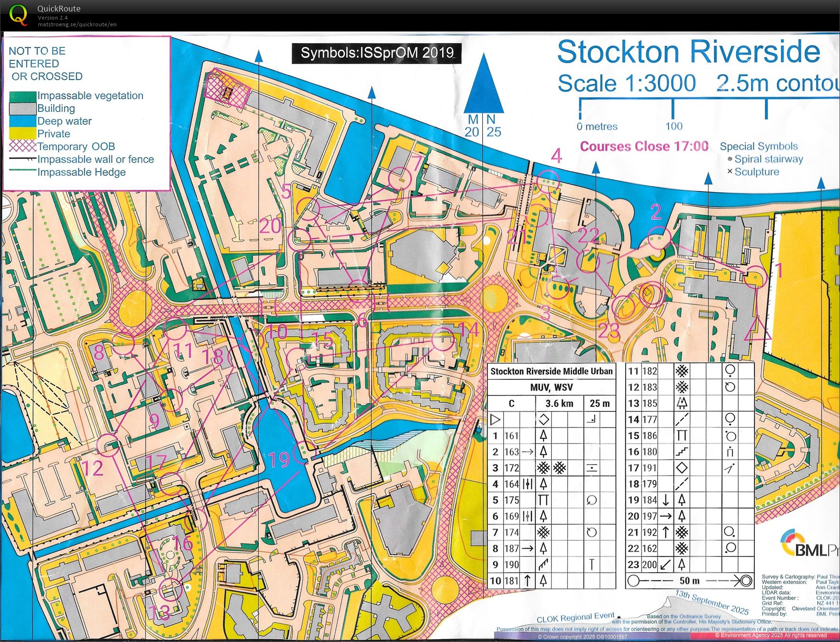
Task: Click the pink control number 16
Action: [182, 543]
